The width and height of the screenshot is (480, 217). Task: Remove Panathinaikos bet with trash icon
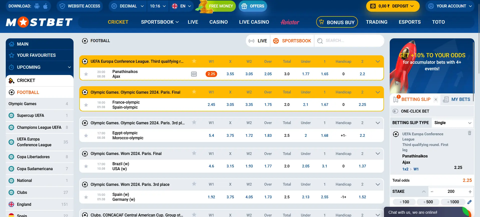coord(469,133)
